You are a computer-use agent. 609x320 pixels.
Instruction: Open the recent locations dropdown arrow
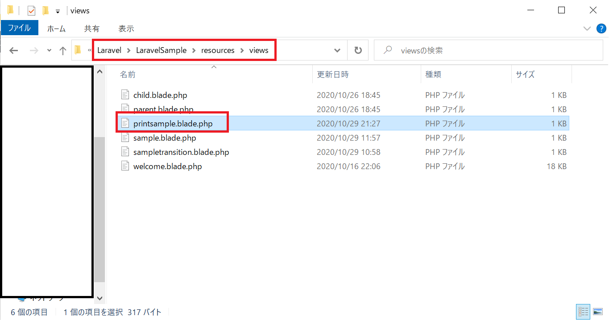click(49, 50)
